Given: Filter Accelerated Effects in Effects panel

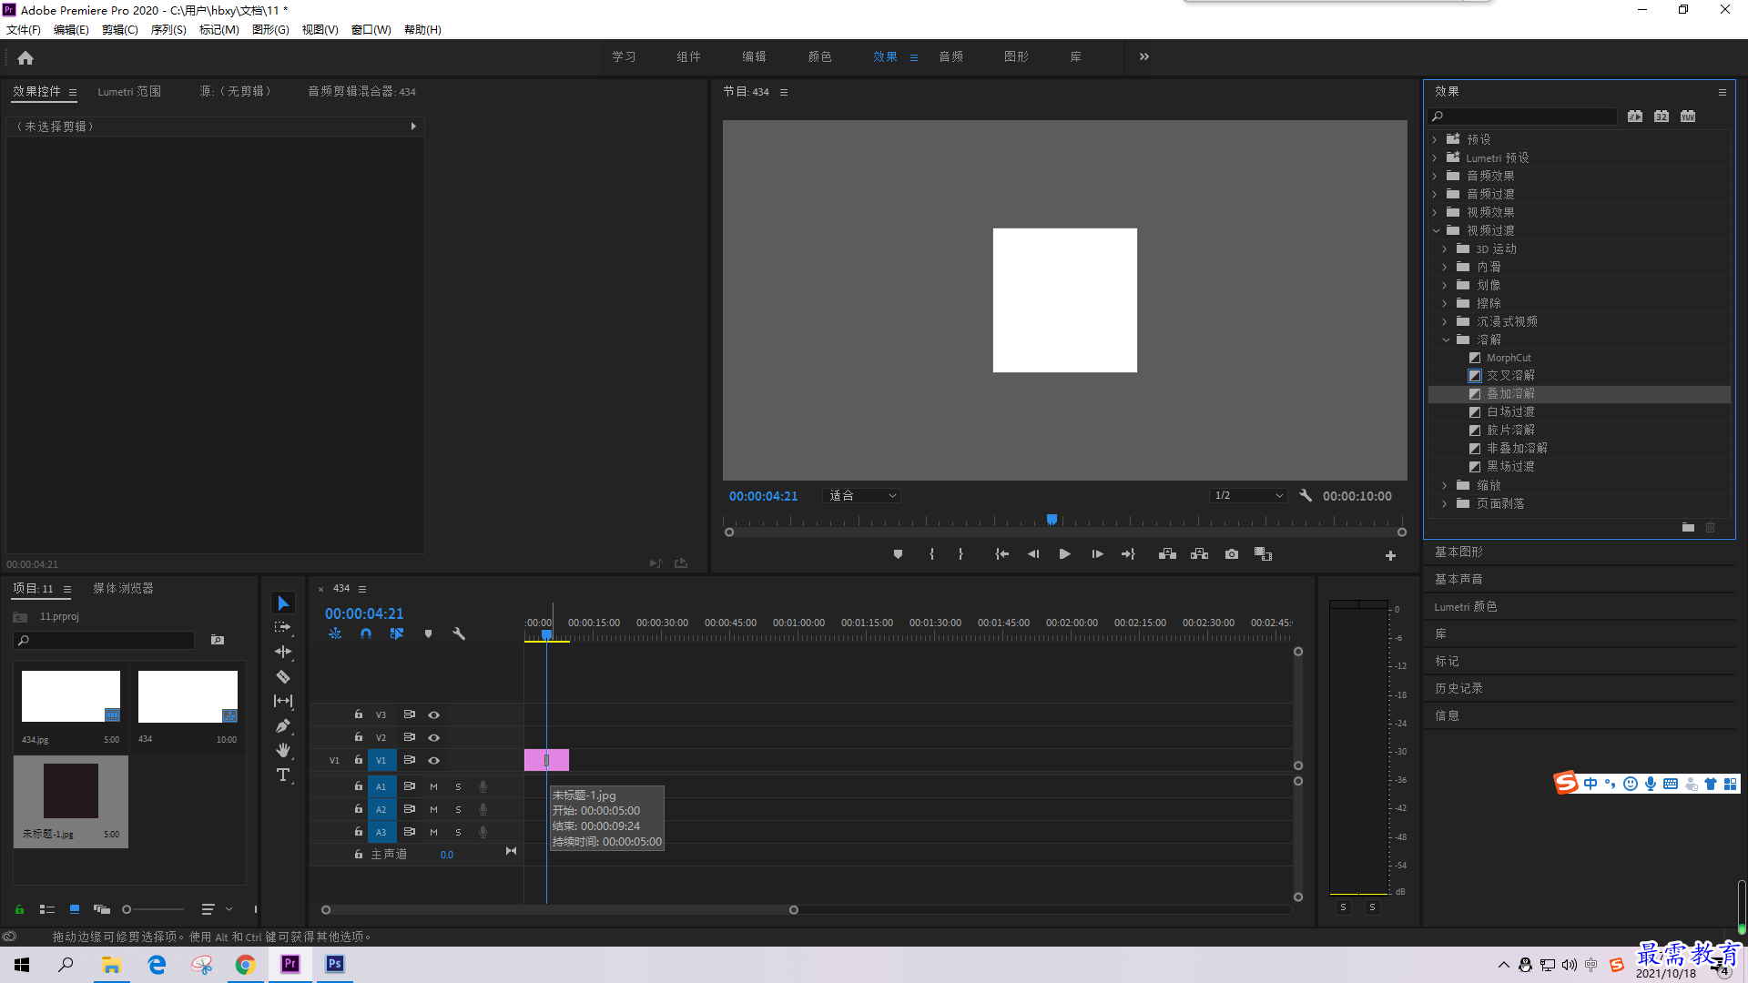Looking at the screenshot, I should 1635,116.
